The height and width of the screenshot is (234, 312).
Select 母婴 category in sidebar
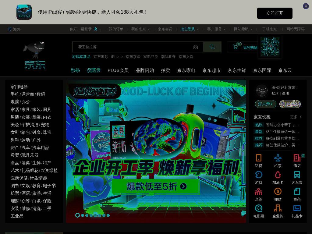coord(15,155)
